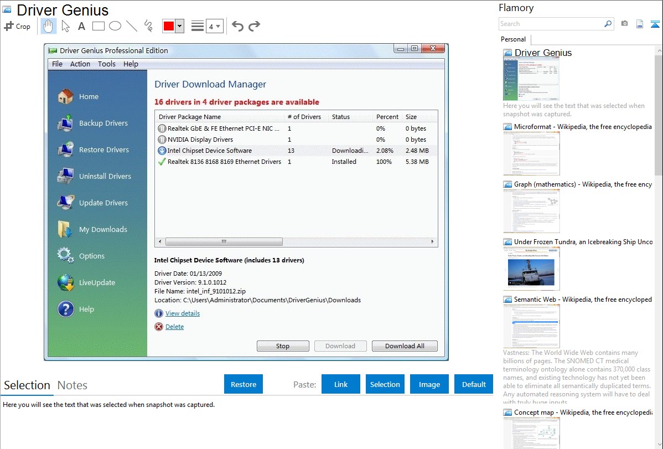Image resolution: width=663 pixels, height=449 pixels.
Task: Select the straight line tool
Action: [132, 26]
